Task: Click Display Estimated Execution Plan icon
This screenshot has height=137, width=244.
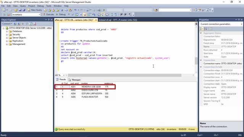Action: (x=77, y=14)
